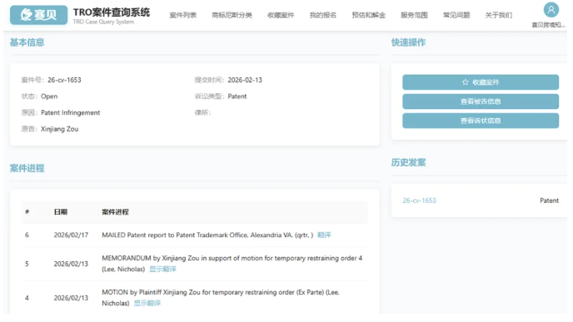The height and width of the screenshot is (322, 573).
Task: Open 常见问题 menu item
Action: pyautogui.click(x=456, y=15)
